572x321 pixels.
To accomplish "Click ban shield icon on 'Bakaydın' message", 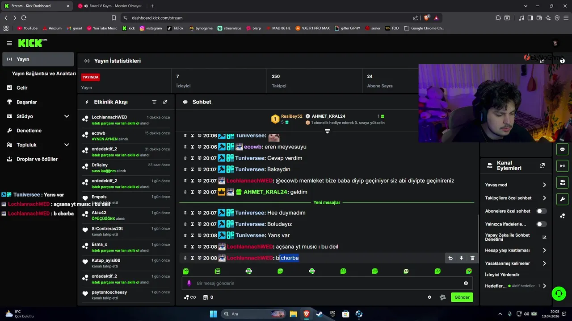I will [199, 169].
